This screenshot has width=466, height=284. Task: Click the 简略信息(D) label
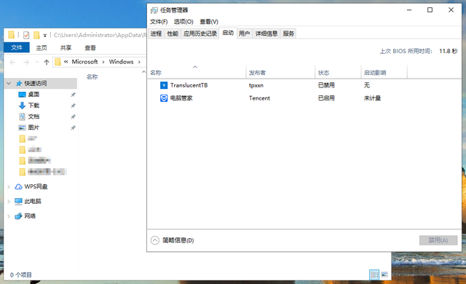178,240
